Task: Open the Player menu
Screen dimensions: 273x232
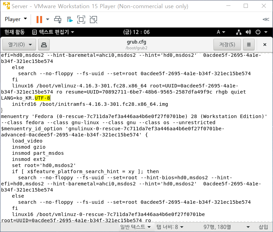Action: coord(16,19)
